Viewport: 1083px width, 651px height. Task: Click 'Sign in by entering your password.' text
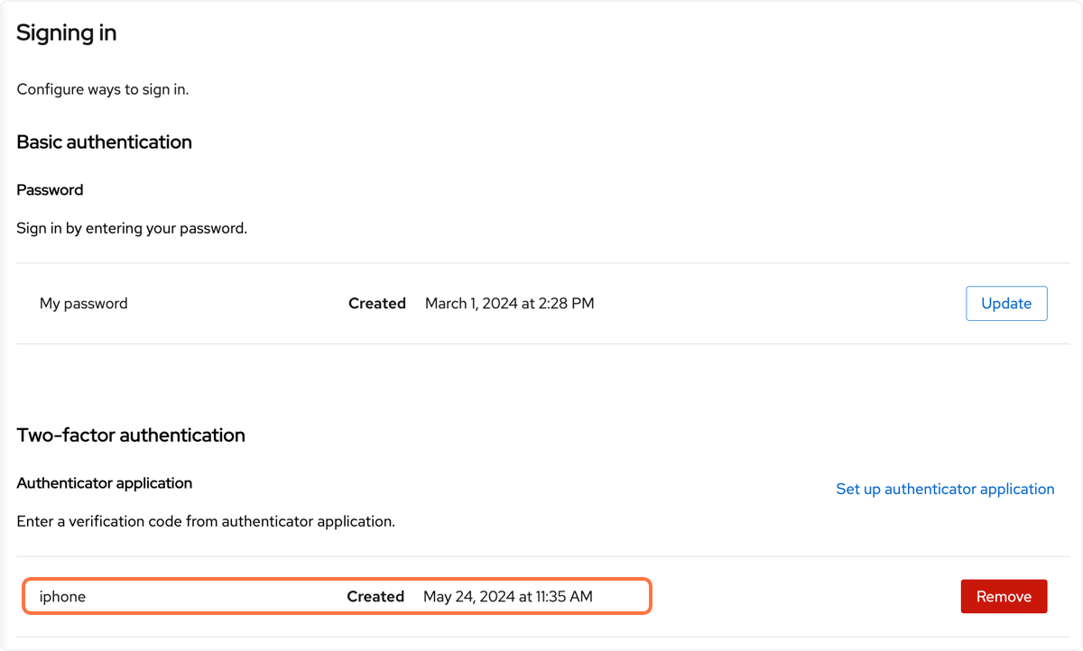click(132, 228)
